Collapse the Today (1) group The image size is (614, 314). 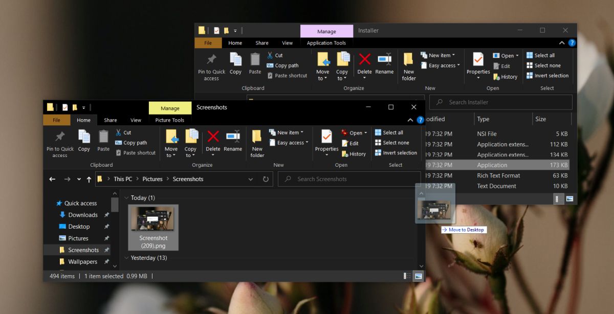[x=126, y=198]
